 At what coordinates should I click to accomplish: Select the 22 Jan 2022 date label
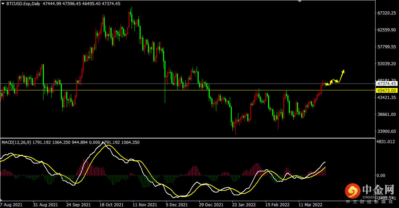[x=244, y=205]
